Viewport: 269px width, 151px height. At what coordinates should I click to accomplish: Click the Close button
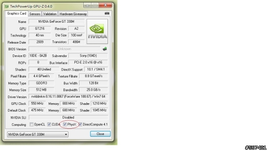pyautogui.click(x=100, y=134)
